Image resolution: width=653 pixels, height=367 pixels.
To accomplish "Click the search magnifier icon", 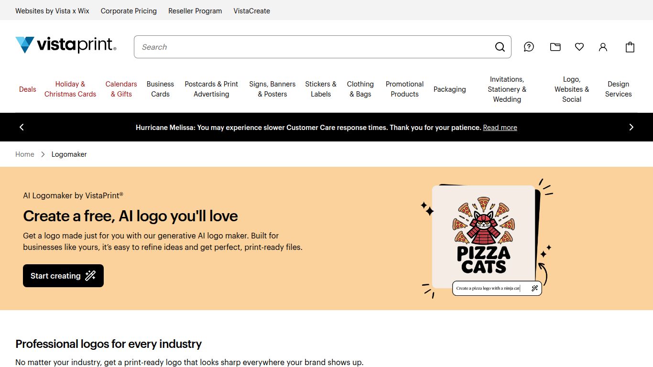I will coord(500,47).
